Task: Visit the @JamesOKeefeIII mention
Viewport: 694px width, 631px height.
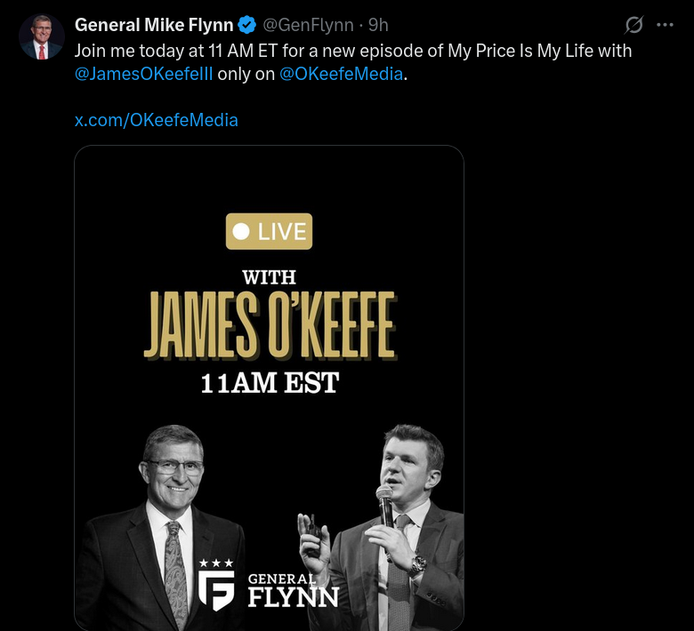Action: point(143,75)
